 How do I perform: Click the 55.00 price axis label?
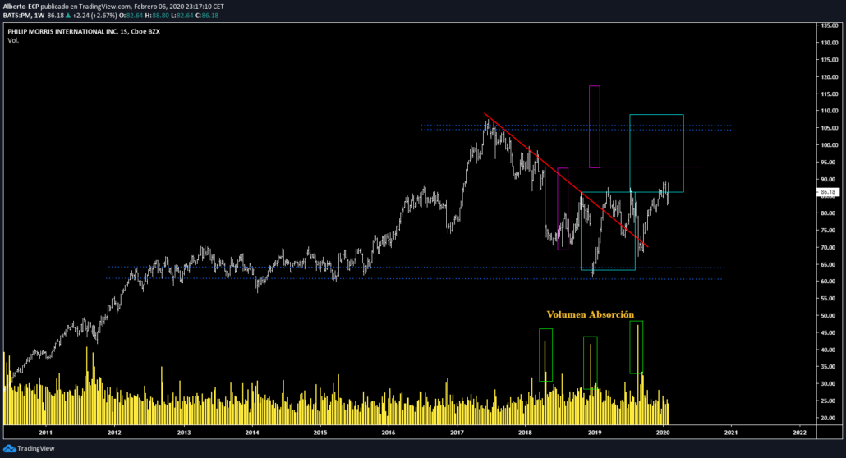(830, 299)
